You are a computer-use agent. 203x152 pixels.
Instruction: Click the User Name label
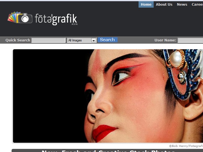click(165, 40)
